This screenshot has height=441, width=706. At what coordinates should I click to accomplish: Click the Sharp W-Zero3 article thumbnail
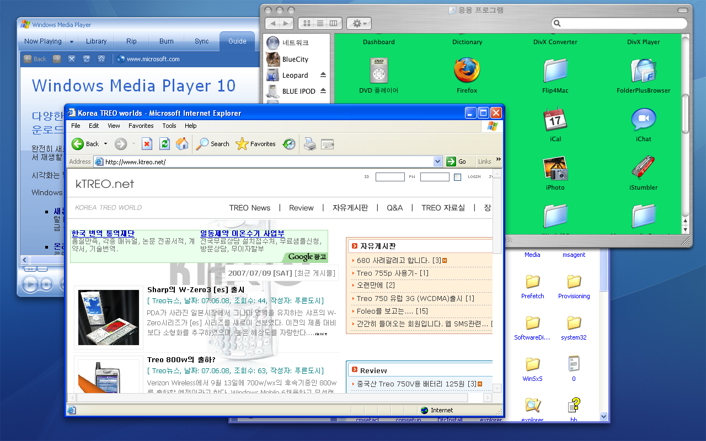pyautogui.click(x=109, y=318)
